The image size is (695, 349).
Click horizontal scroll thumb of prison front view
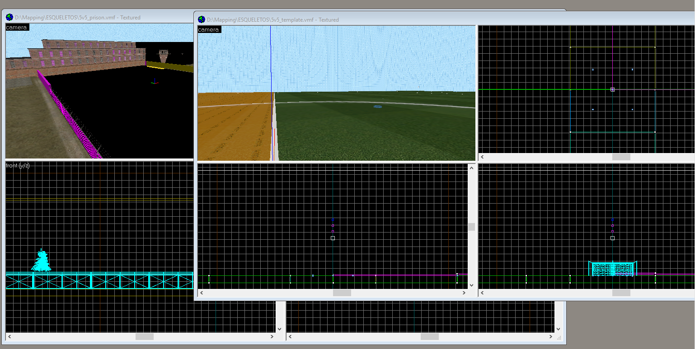(x=145, y=336)
